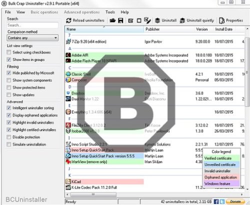Viewport: 250px width, 205px height.
Task: Click the Reload uninstallers label
Action: click(88, 20)
